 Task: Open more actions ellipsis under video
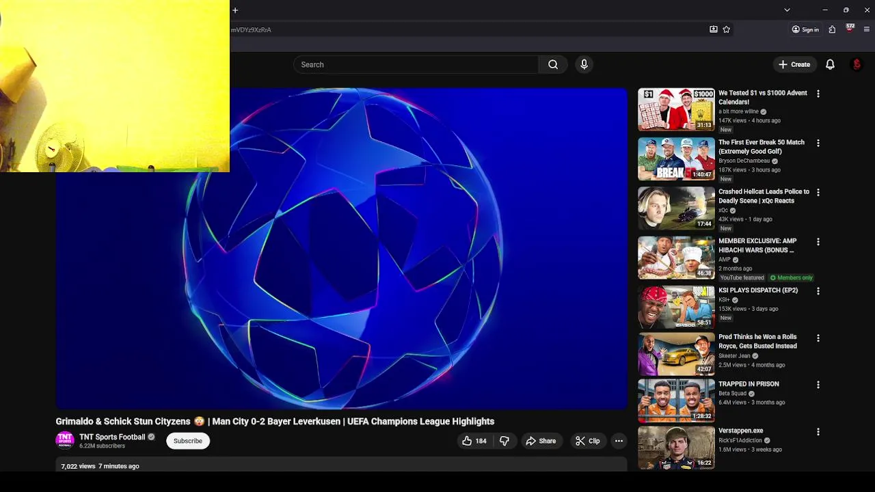pos(619,441)
